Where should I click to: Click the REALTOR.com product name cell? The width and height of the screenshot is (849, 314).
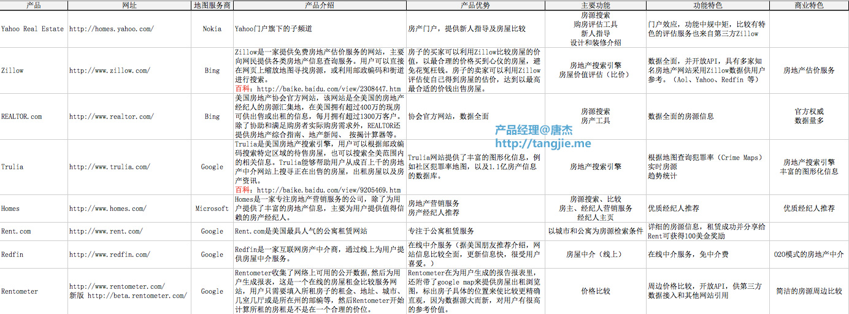pos(34,117)
